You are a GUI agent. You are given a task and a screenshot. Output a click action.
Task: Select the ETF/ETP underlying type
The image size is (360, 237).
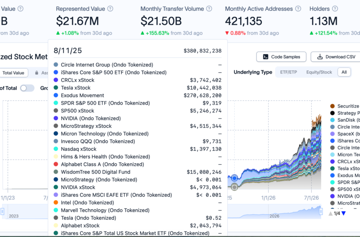pos(288,72)
